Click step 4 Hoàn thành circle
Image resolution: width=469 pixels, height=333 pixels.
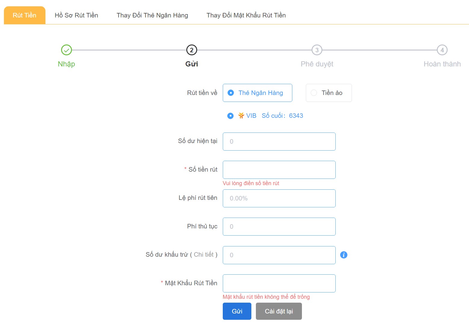442,50
